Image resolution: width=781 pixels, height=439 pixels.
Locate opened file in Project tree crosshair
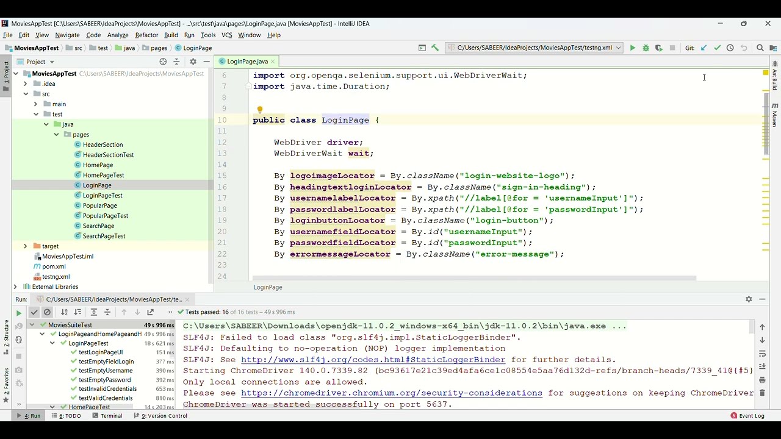163,62
